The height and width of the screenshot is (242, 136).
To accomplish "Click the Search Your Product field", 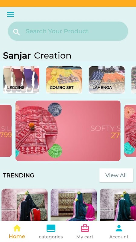I will [x=68, y=31].
